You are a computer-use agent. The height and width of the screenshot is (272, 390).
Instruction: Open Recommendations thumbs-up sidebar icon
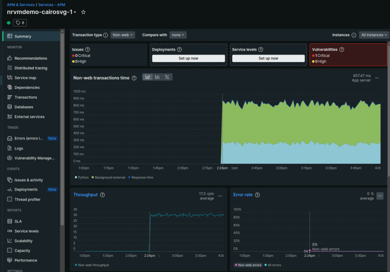point(10,58)
